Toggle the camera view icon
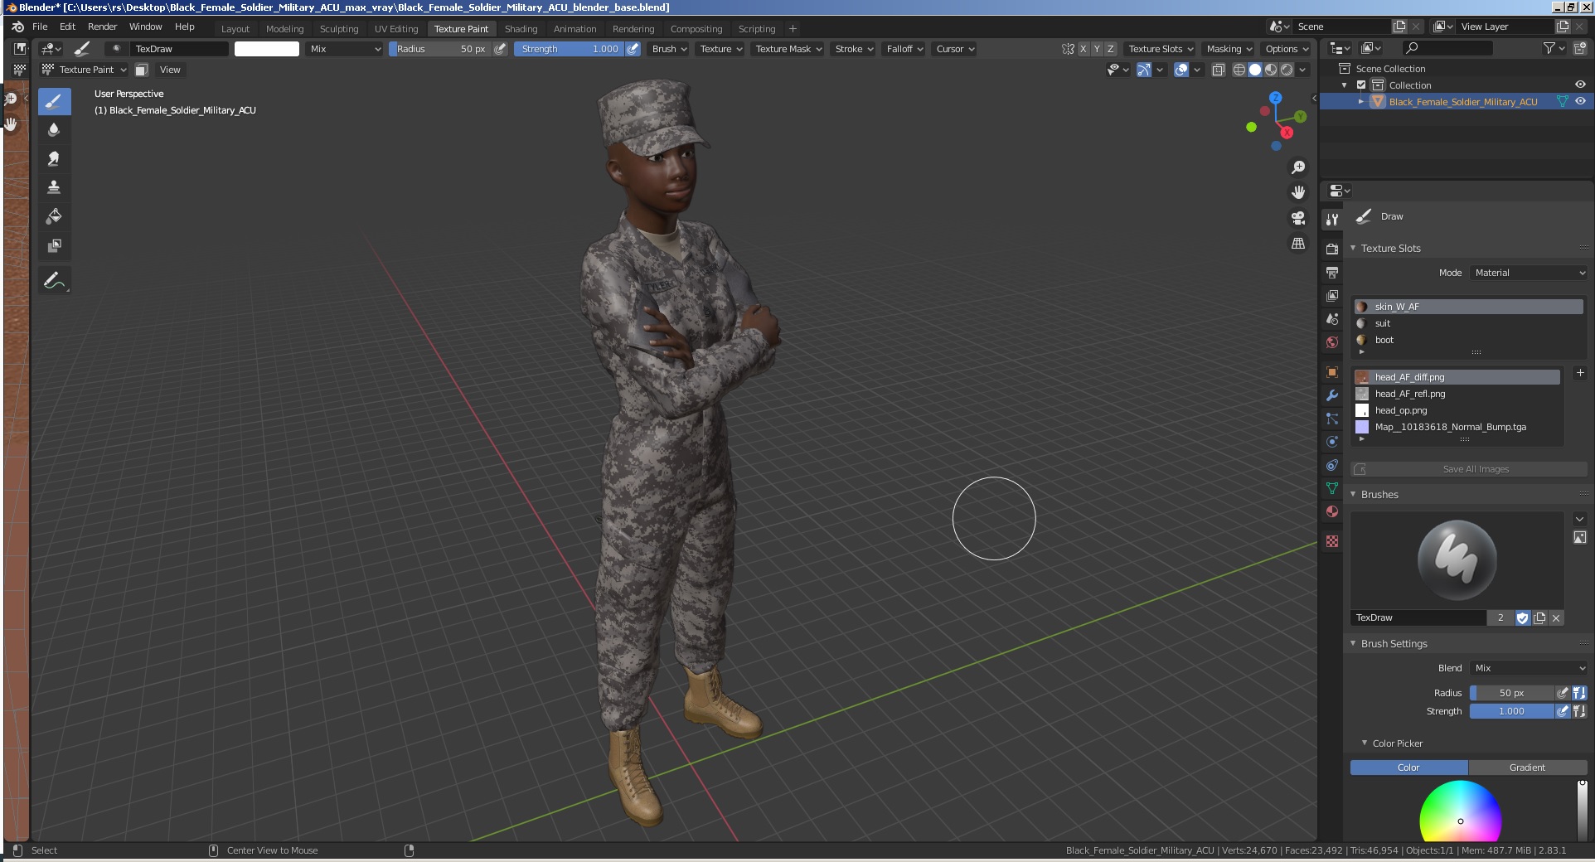This screenshot has height=862, width=1595. coord(1298,218)
